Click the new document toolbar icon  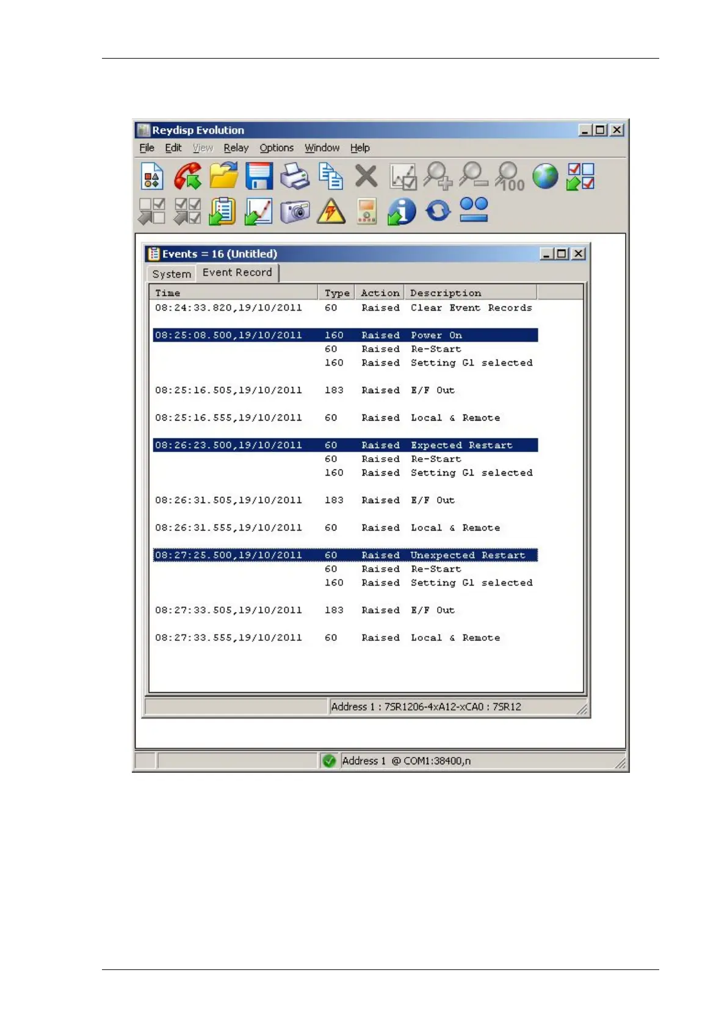[152, 176]
